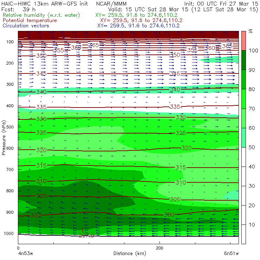Screen dimensions: 260x260
Task: Click the pressure axis label '800'
Action: tap(10, 191)
